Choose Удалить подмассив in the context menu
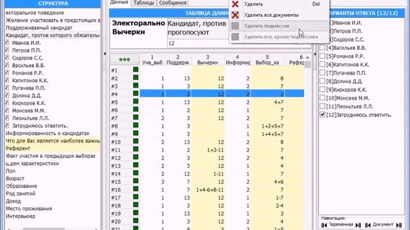The image size is (410, 230). point(279,26)
